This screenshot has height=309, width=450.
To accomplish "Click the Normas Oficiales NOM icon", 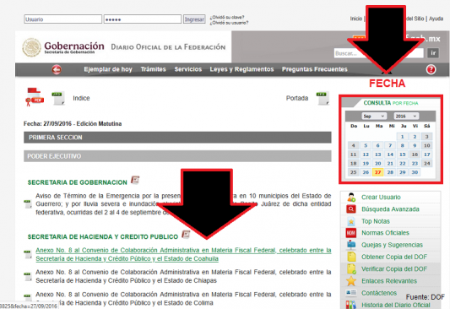I will pyautogui.click(x=351, y=233).
